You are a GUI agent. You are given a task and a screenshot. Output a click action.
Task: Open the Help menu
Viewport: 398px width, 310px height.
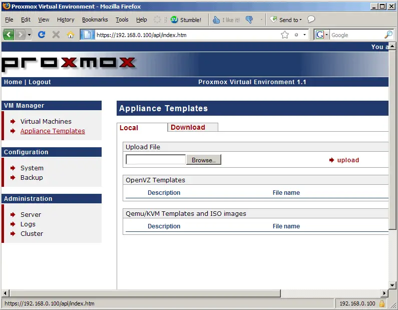click(x=141, y=20)
